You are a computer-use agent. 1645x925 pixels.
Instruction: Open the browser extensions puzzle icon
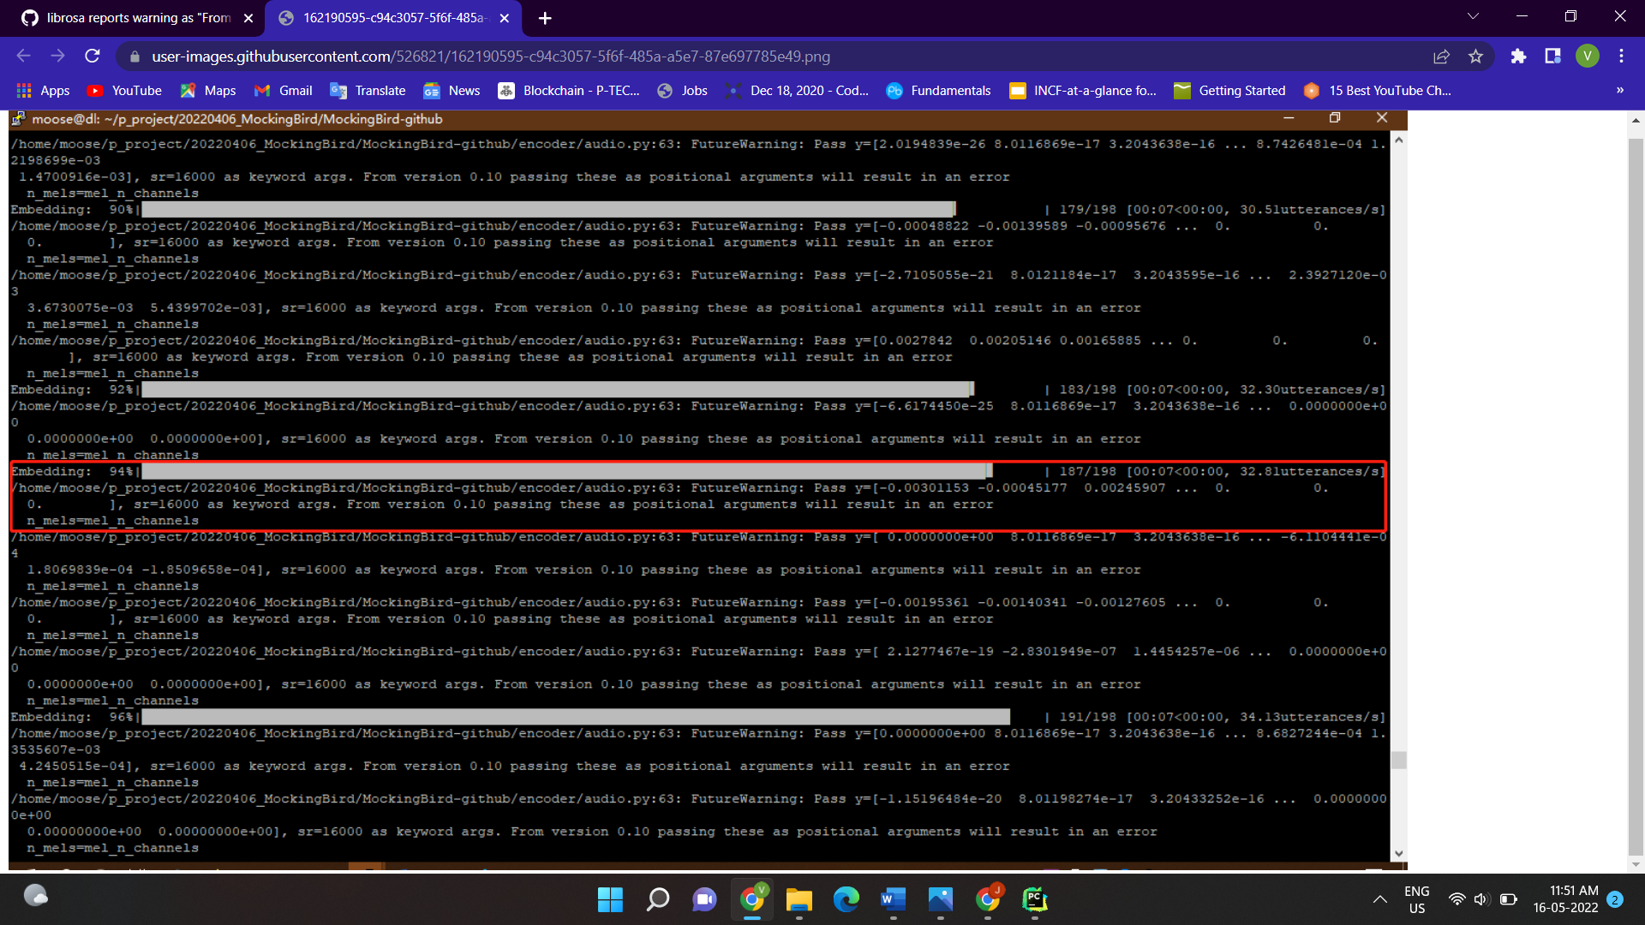pyautogui.click(x=1518, y=56)
